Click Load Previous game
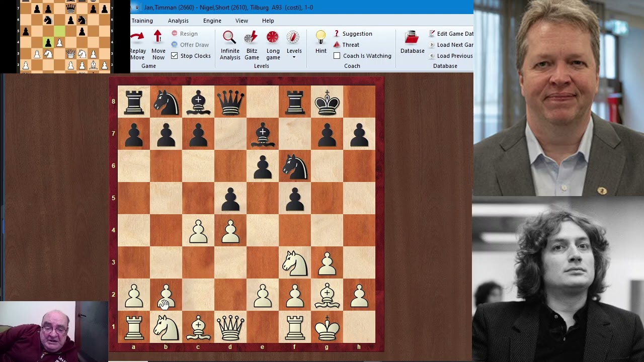This screenshot has height=362, width=644. pyautogui.click(x=451, y=56)
